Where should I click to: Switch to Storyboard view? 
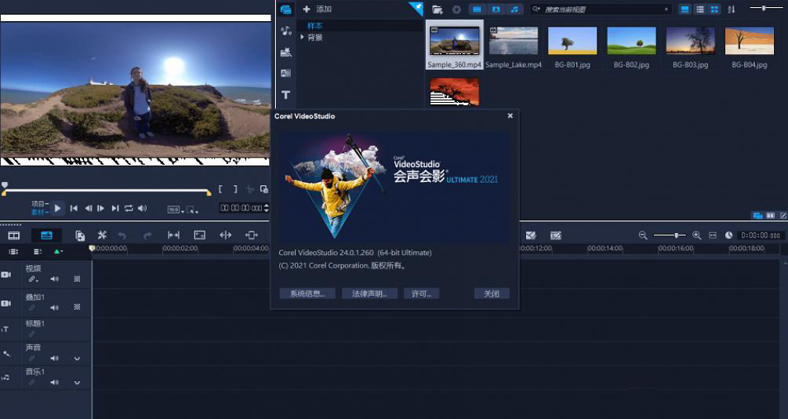click(x=14, y=235)
